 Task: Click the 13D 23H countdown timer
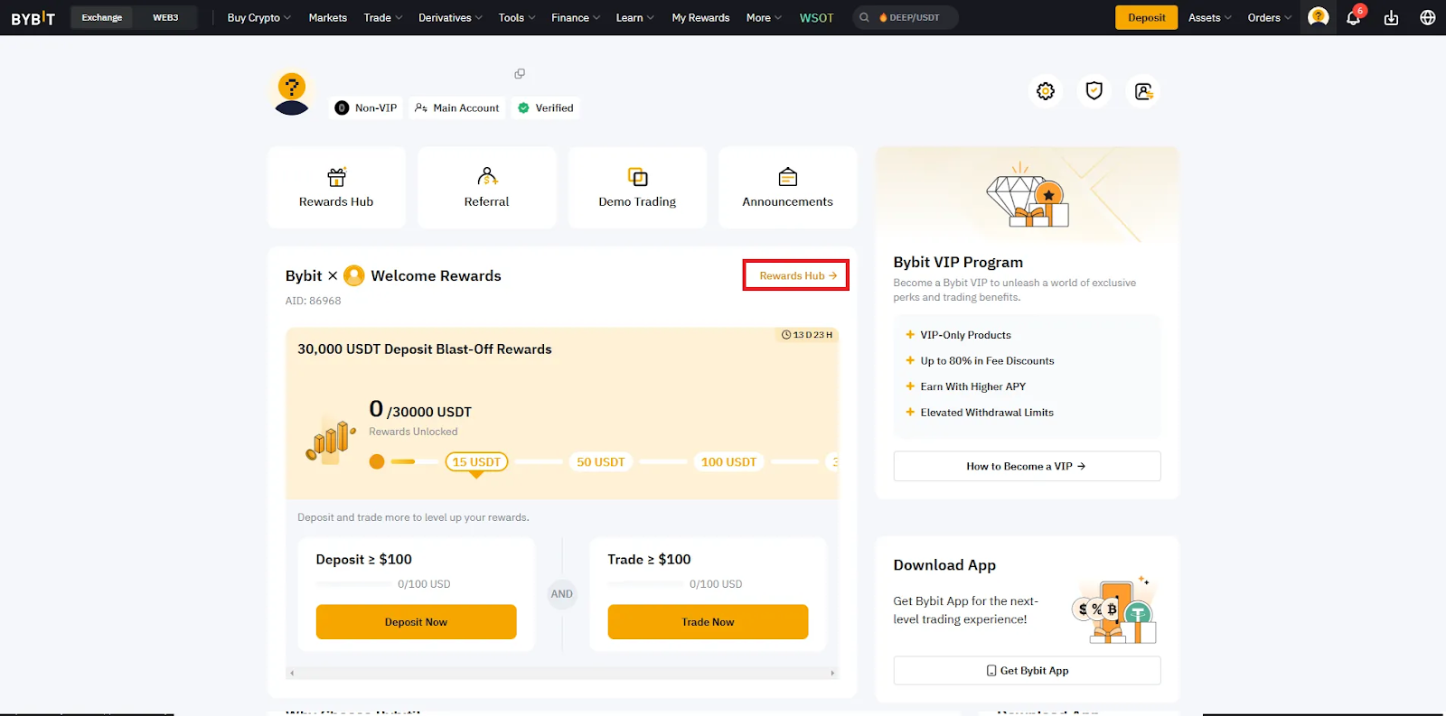click(807, 335)
